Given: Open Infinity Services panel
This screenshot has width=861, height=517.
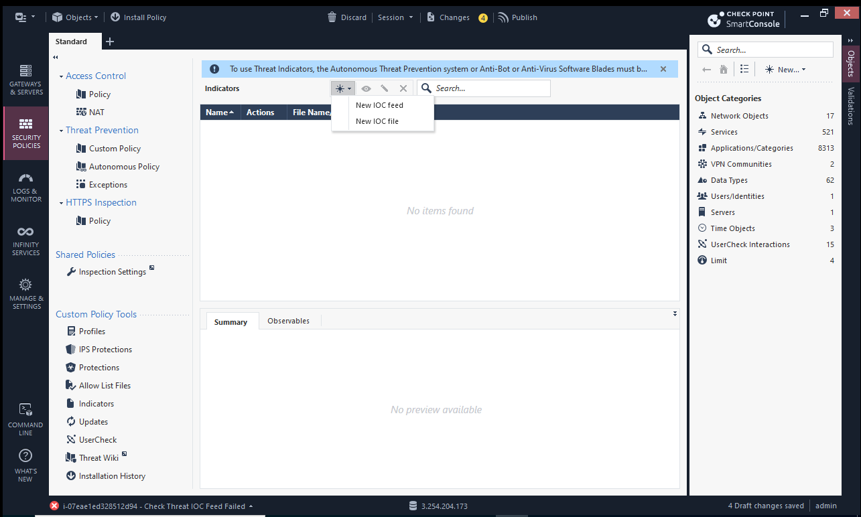Looking at the screenshot, I should coord(25,240).
